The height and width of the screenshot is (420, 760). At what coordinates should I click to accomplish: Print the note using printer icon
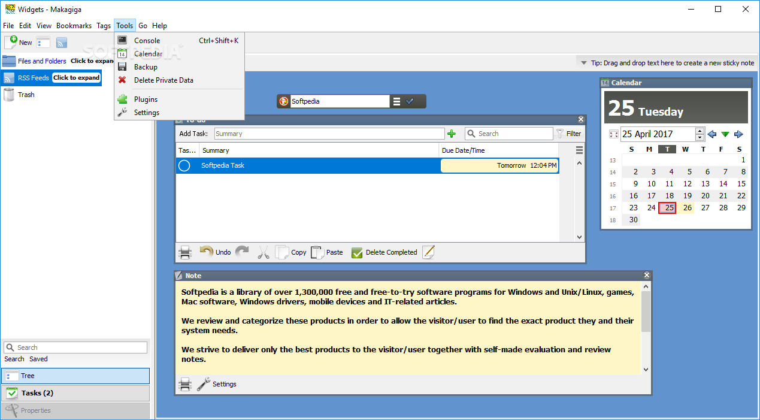click(186, 384)
